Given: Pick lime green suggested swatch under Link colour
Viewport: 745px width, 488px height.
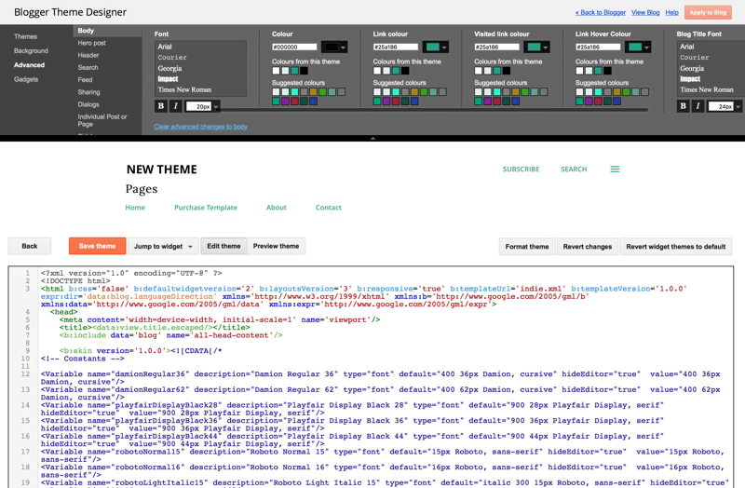Looking at the screenshot, I should (424, 91).
